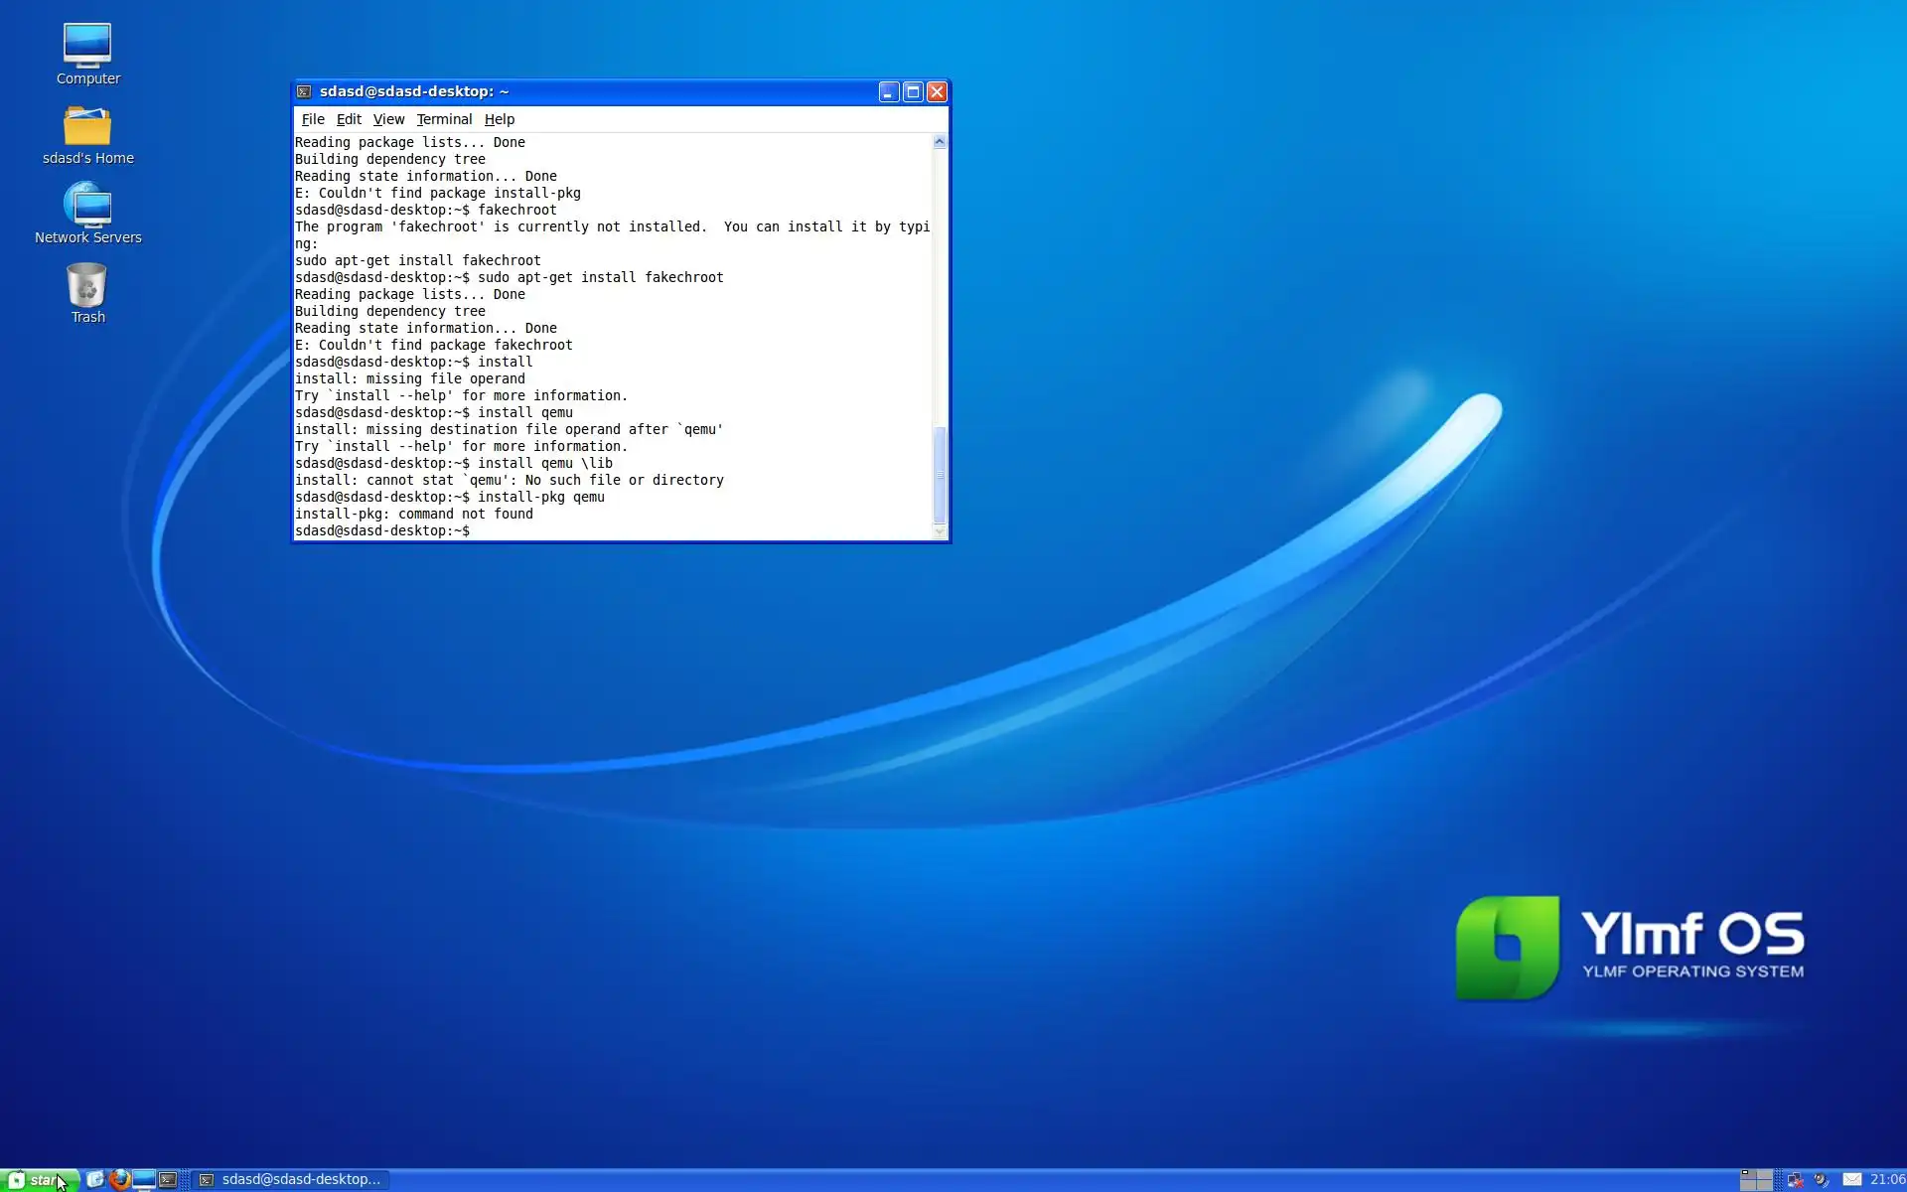Click the terminal scrollbar up arrow

pos(940,142)
